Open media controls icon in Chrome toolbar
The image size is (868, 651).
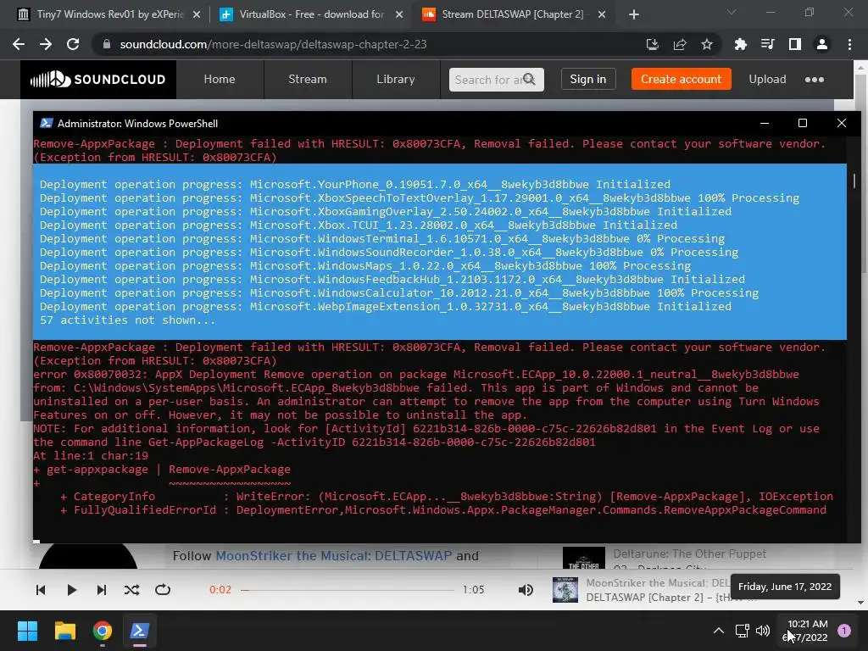tap(767, 44)
